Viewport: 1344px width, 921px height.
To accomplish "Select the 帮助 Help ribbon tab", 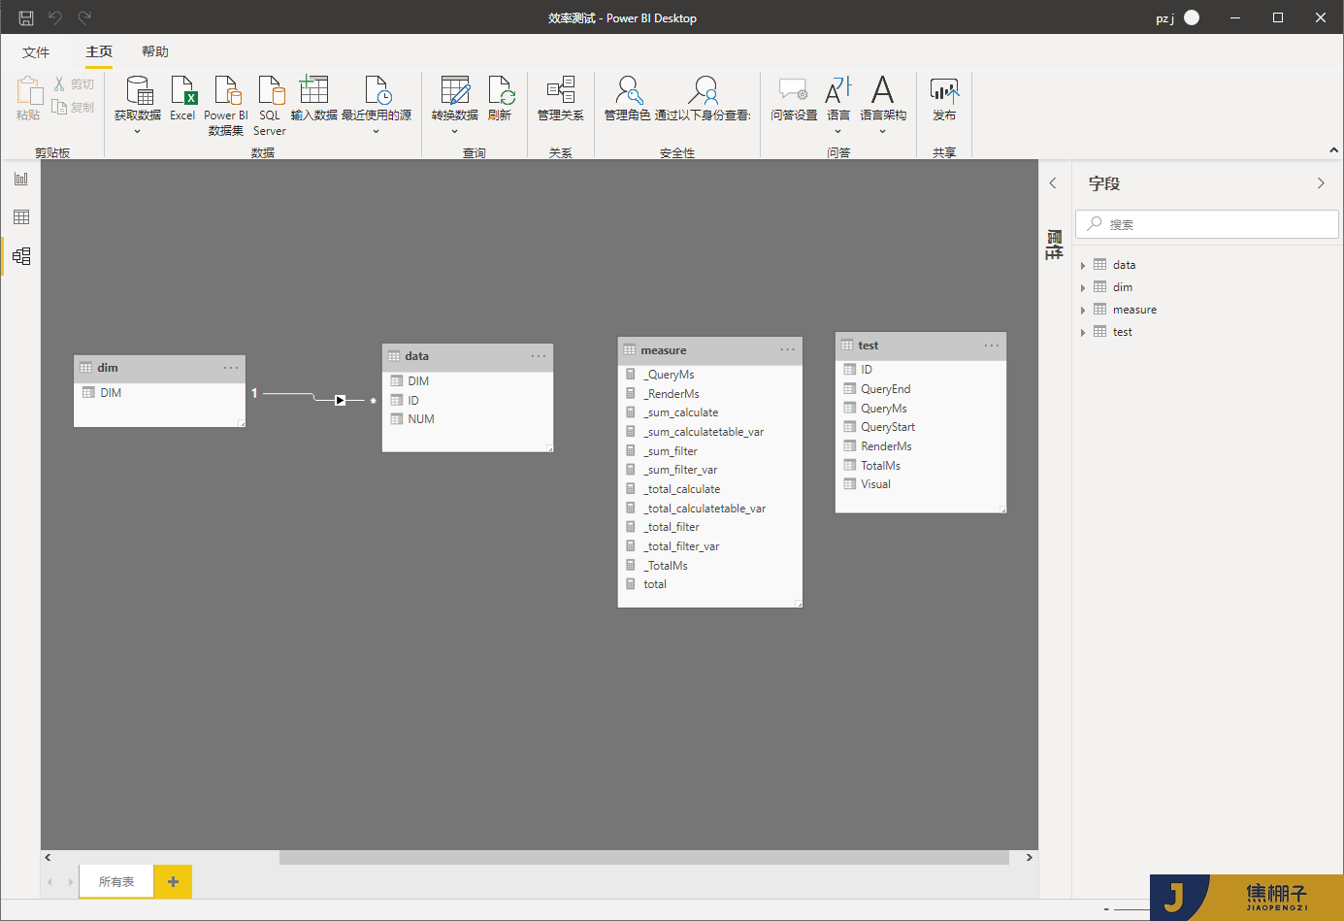I will tap(155, 51).
